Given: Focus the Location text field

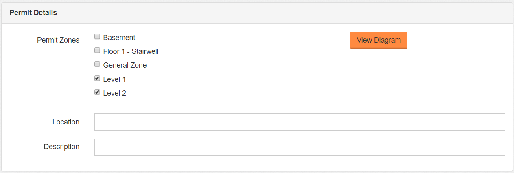Looking at the screenshot, I should coord(300,122).
